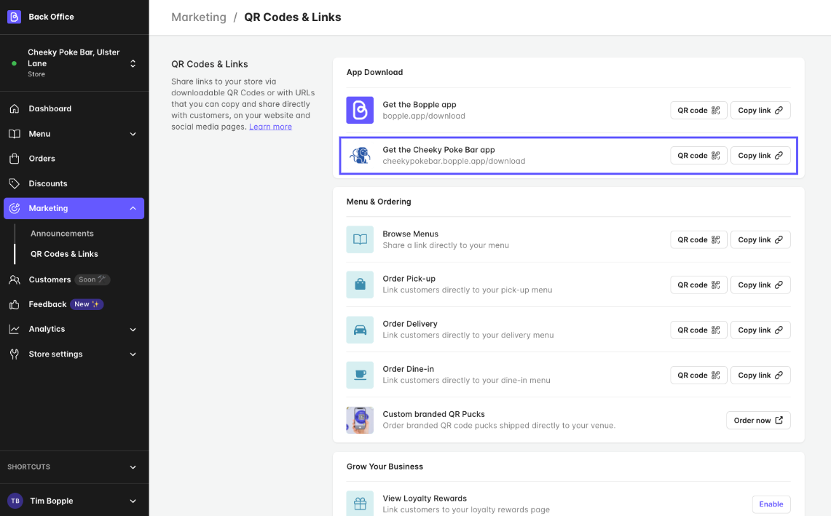The height and width of the screenshot is (516, 831).
Task: Click the Browse Menus book icon
Action: click(x=359, y=239)
